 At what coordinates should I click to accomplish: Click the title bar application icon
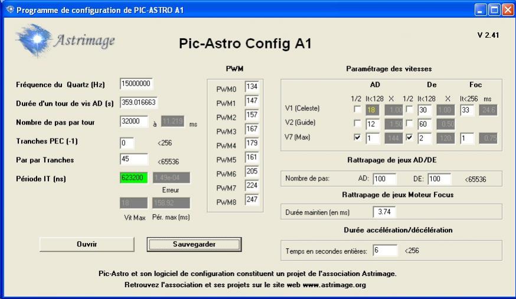10,9
